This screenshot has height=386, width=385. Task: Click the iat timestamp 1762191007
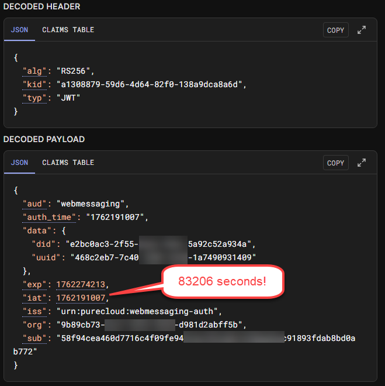(x=81, y=298)
